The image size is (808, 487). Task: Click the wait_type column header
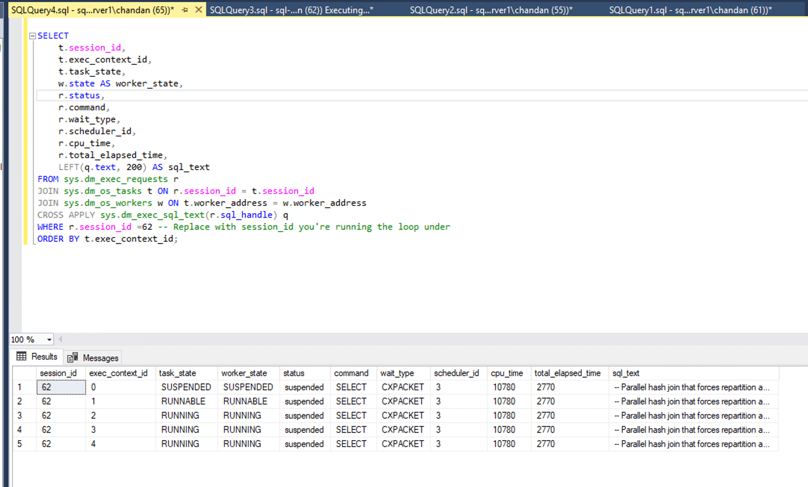(397, 373)
